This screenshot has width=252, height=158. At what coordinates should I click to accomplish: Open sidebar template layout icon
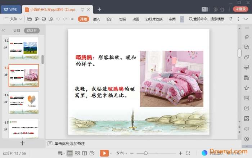pos(247,98)
